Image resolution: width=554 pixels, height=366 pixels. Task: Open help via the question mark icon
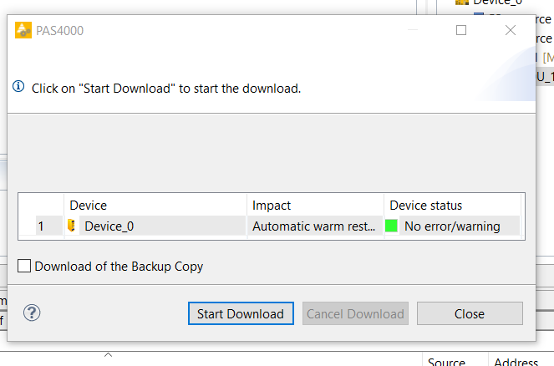pyautogui.click(x=32, y=313)
